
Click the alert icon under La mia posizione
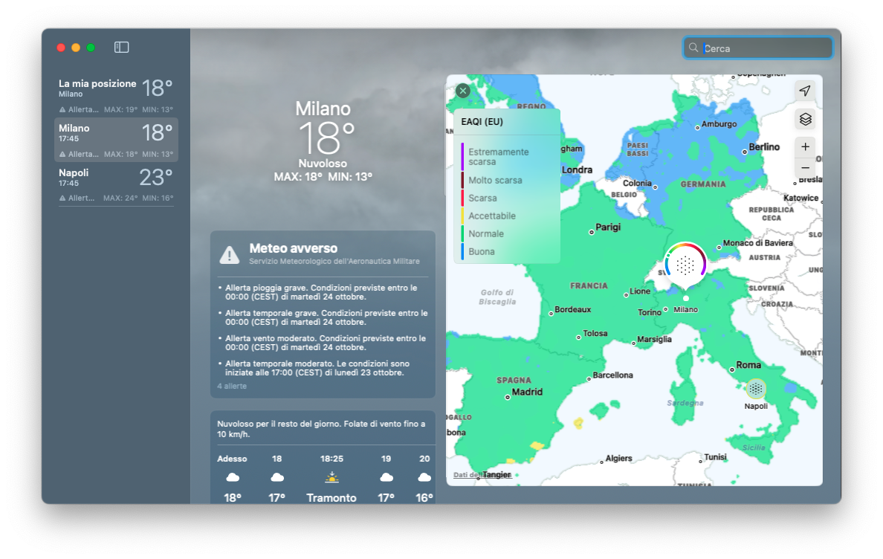(x=62, y=110)
